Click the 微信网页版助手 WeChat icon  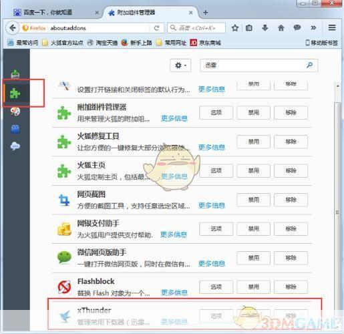64,258
